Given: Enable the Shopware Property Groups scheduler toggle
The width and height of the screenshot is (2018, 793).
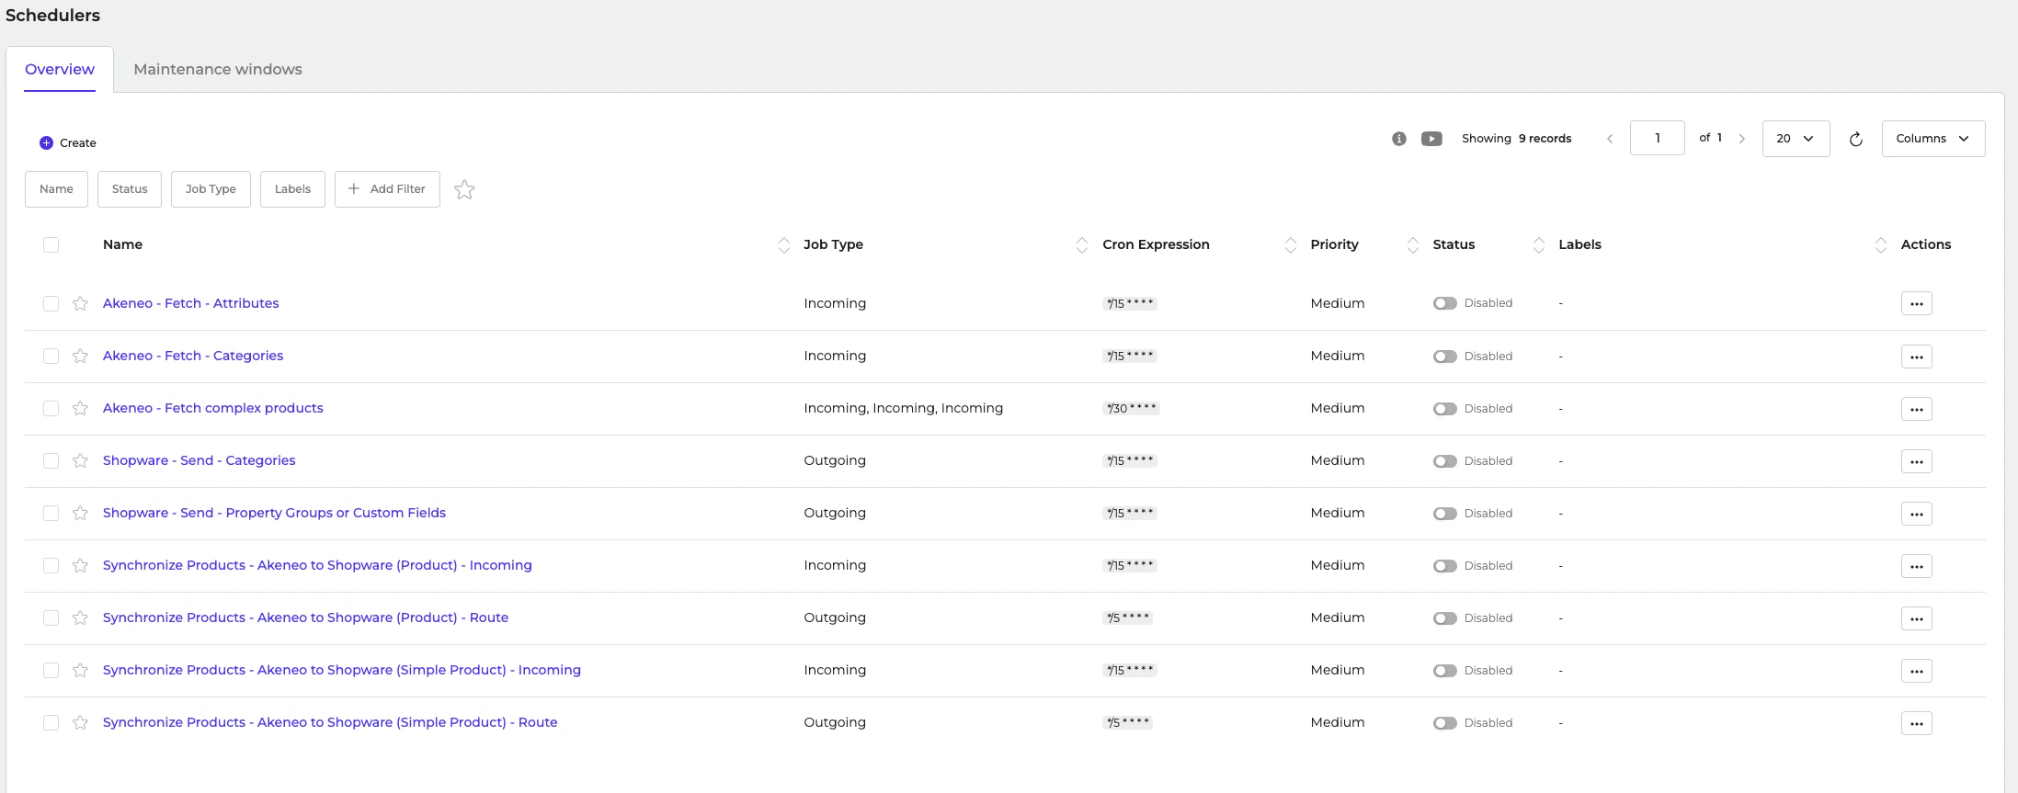Looking at the screenshot, I should (x=1444, y=513).
